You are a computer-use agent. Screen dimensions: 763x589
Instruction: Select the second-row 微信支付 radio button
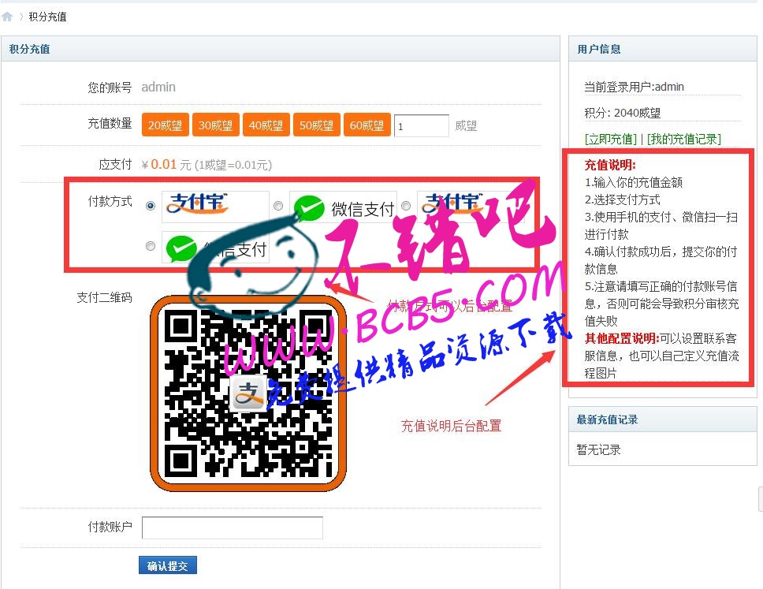click(151, 246)
